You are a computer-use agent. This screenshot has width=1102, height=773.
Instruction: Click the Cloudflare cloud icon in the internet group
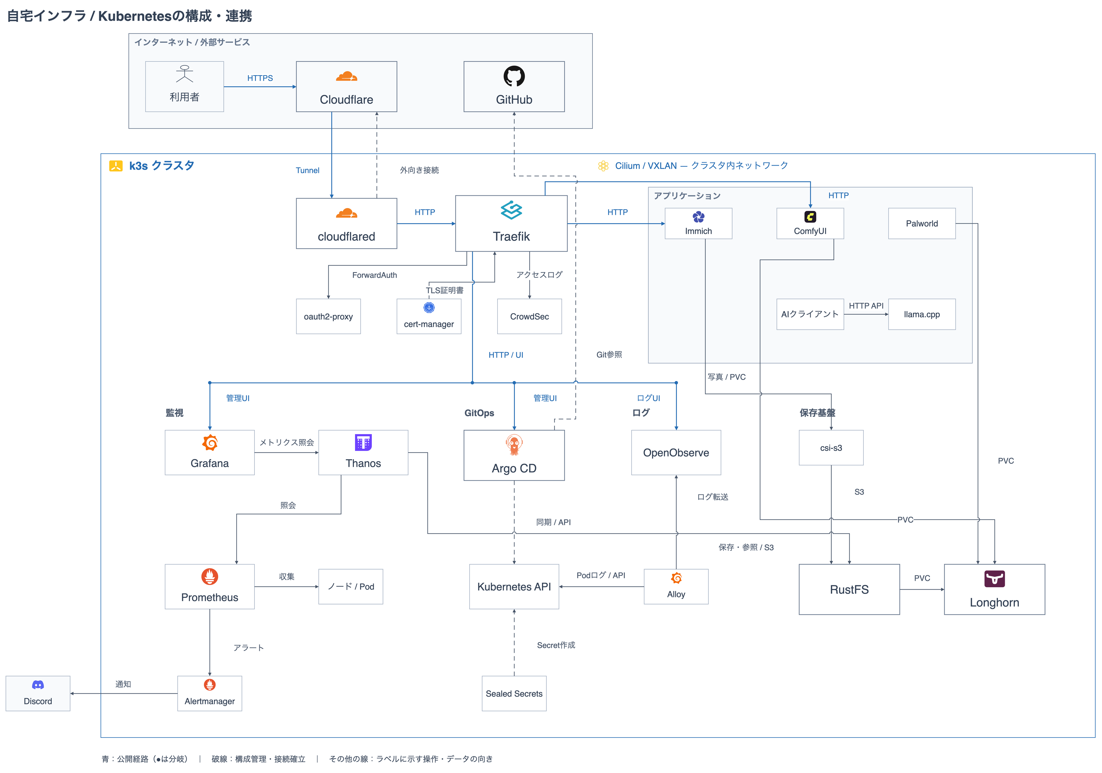346,76
